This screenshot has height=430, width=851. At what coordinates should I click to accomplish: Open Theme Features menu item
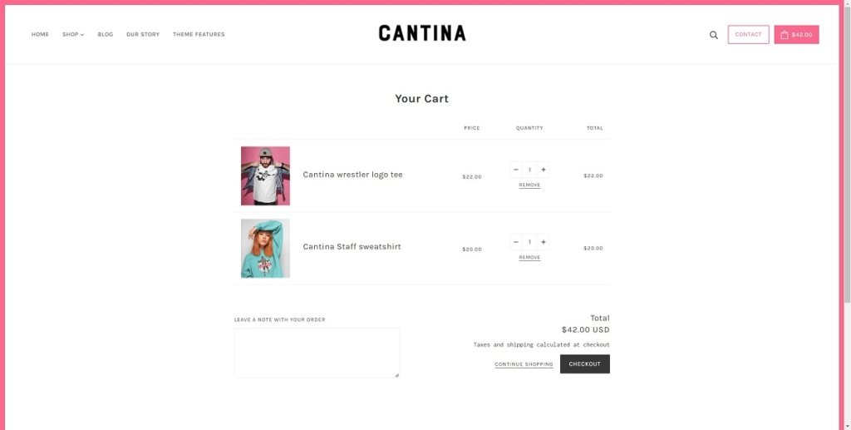coord(199,35)
